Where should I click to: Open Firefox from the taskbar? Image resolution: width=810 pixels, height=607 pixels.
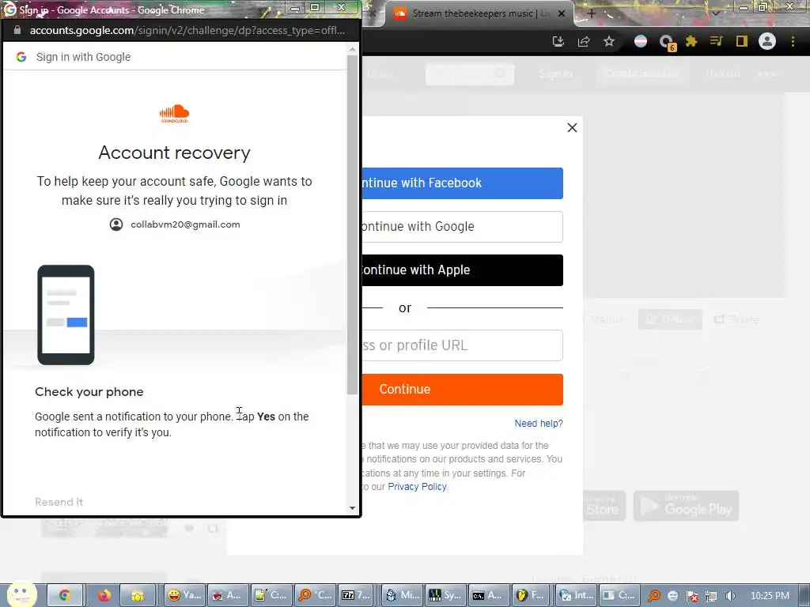(104, 596)
